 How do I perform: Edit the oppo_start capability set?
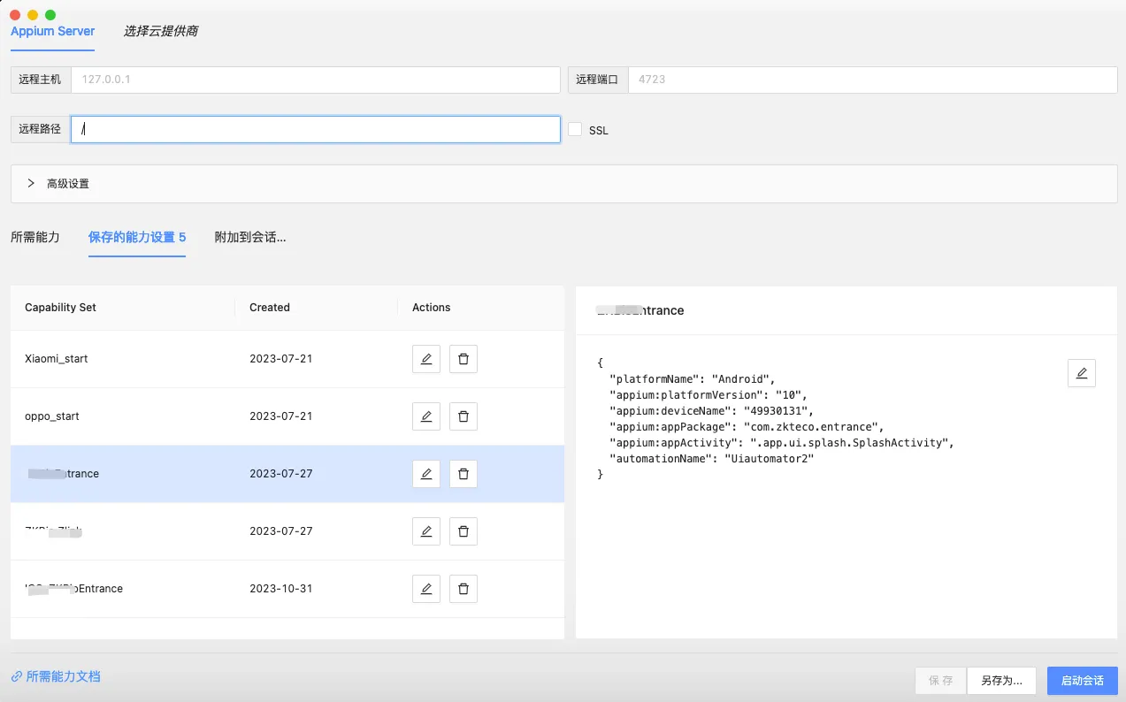point(426,416)
